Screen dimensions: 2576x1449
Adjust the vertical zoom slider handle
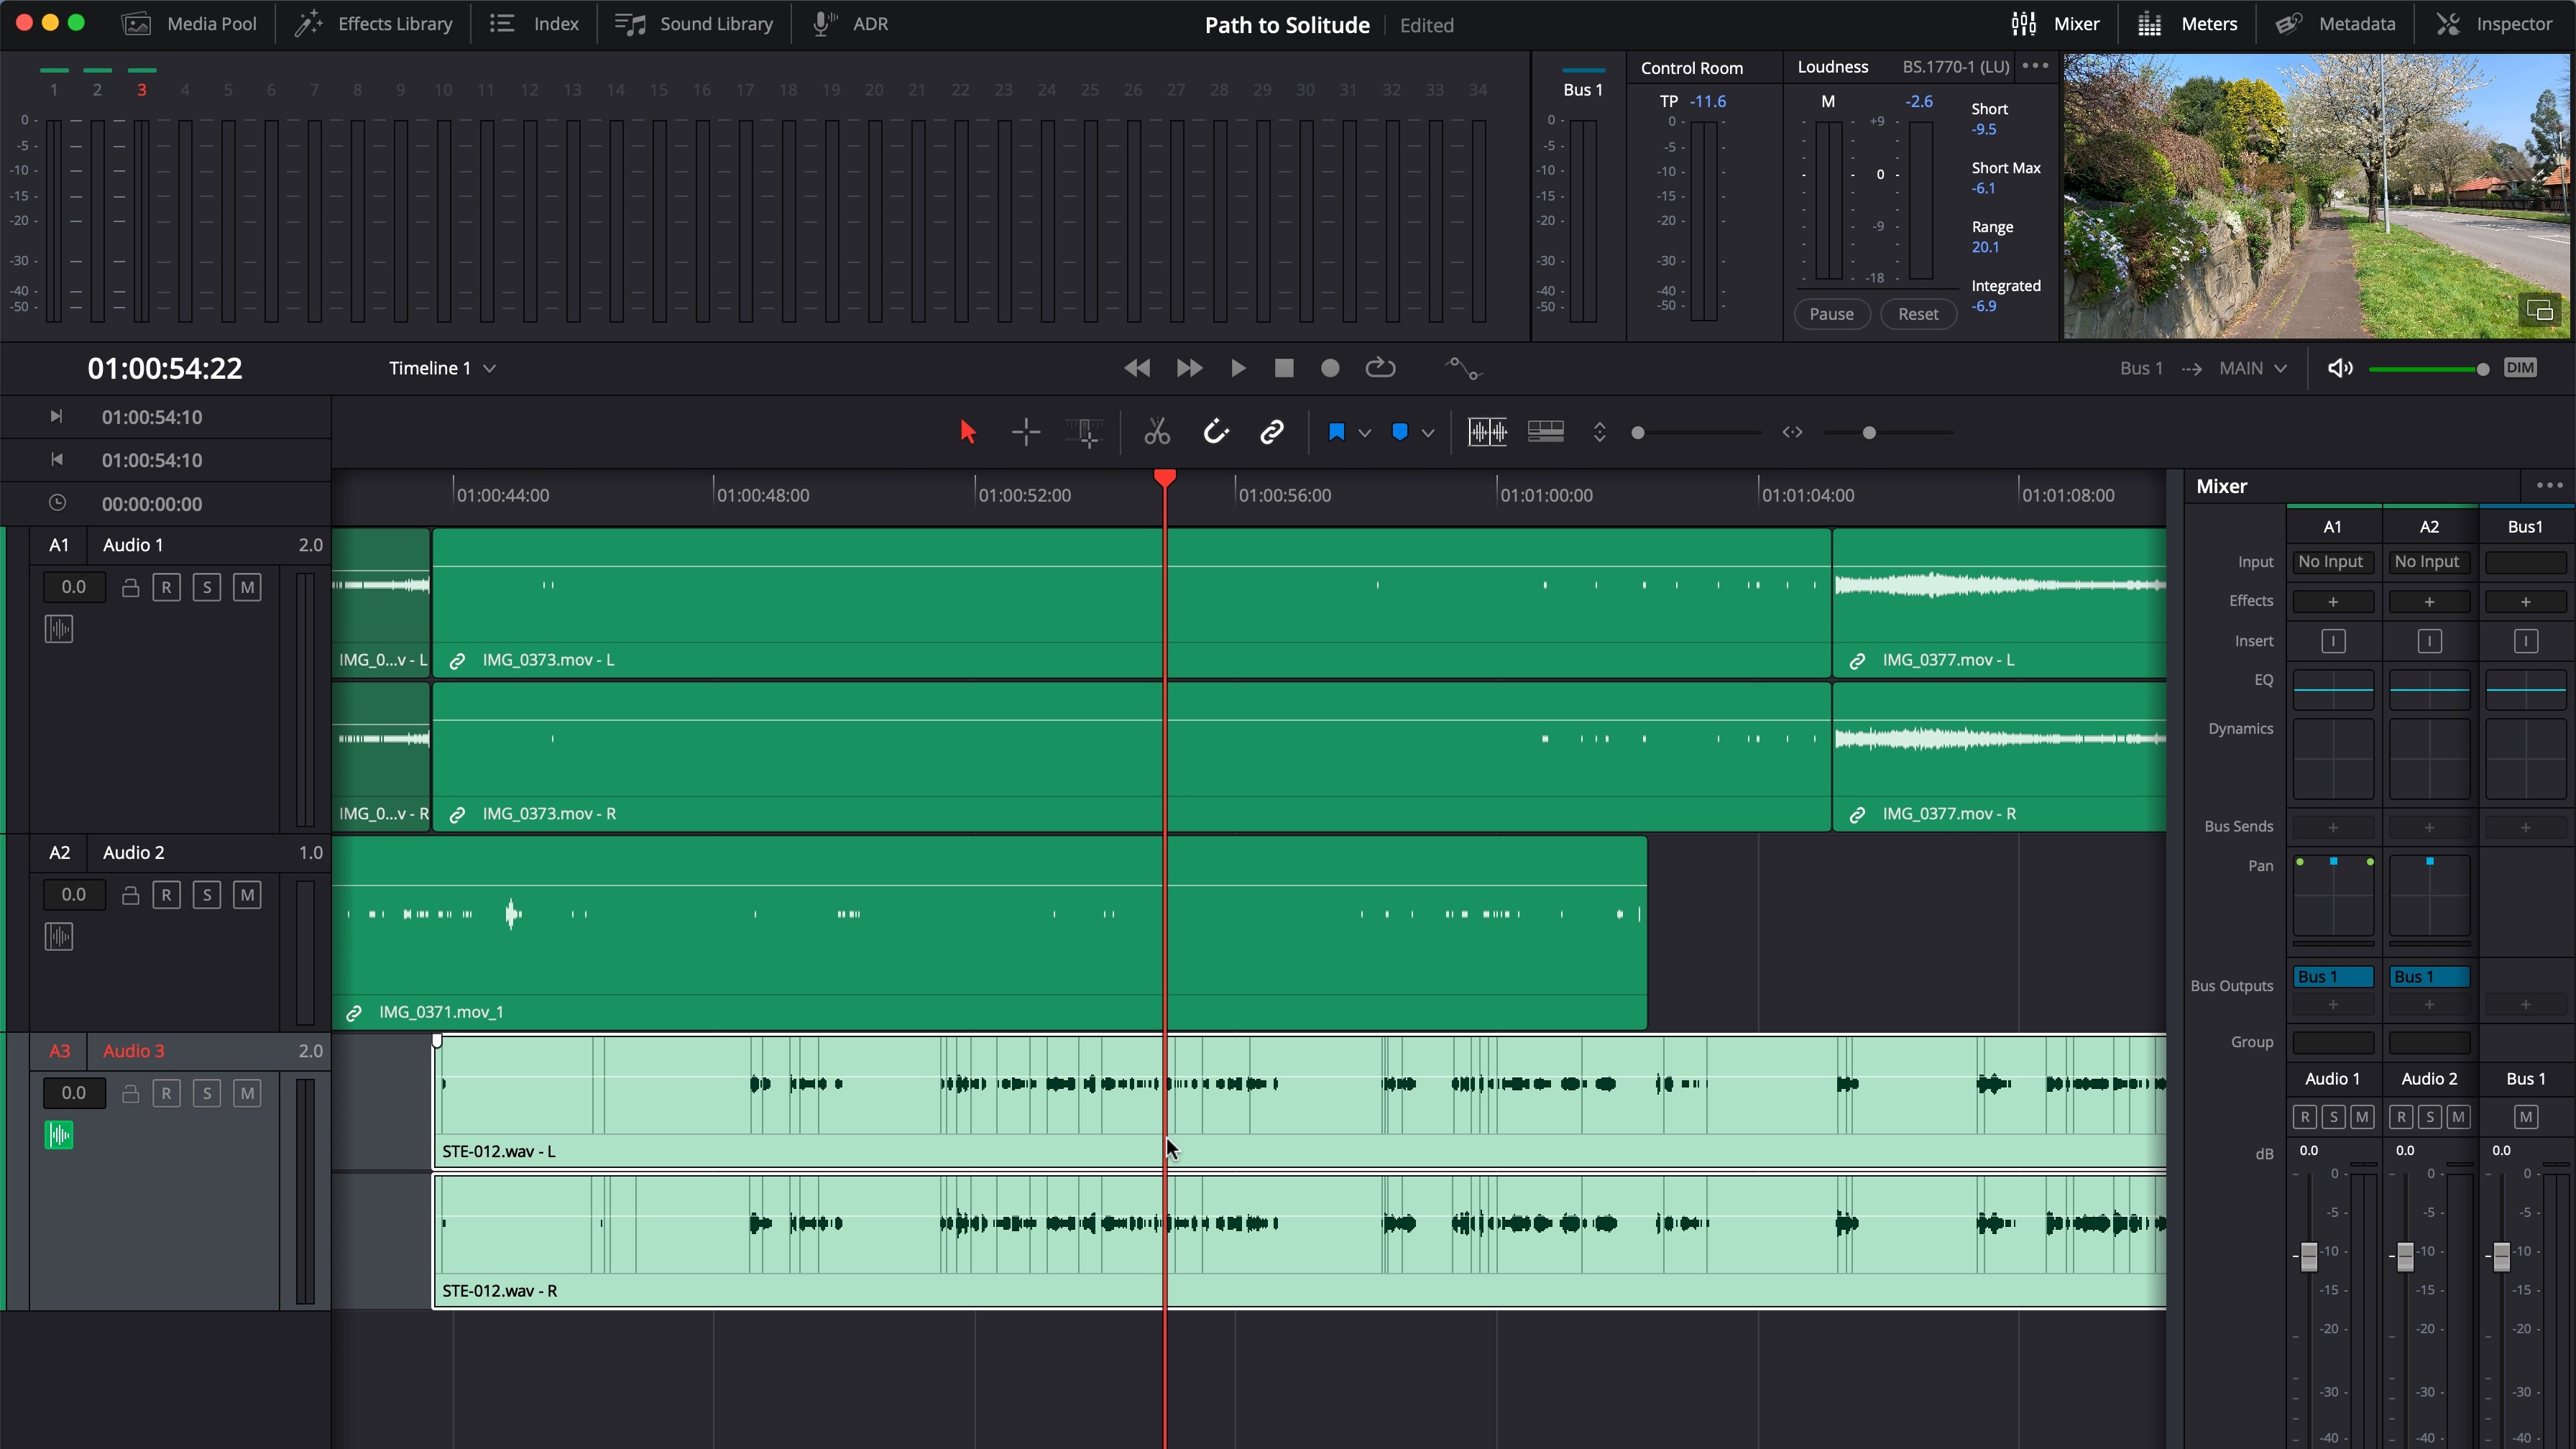[x=1638, y=433]
